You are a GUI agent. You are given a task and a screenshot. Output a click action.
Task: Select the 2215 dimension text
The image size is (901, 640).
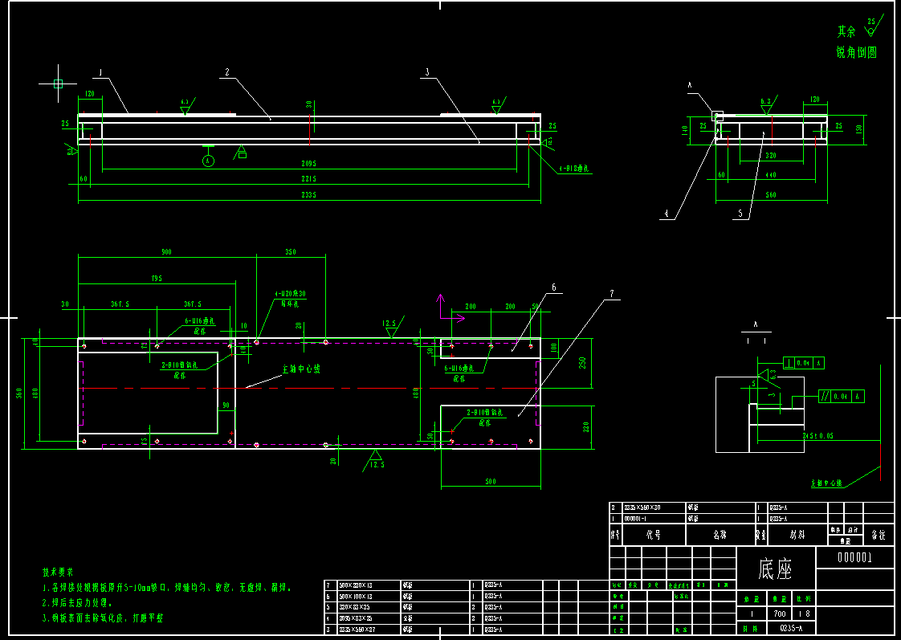tap(308, 179)
